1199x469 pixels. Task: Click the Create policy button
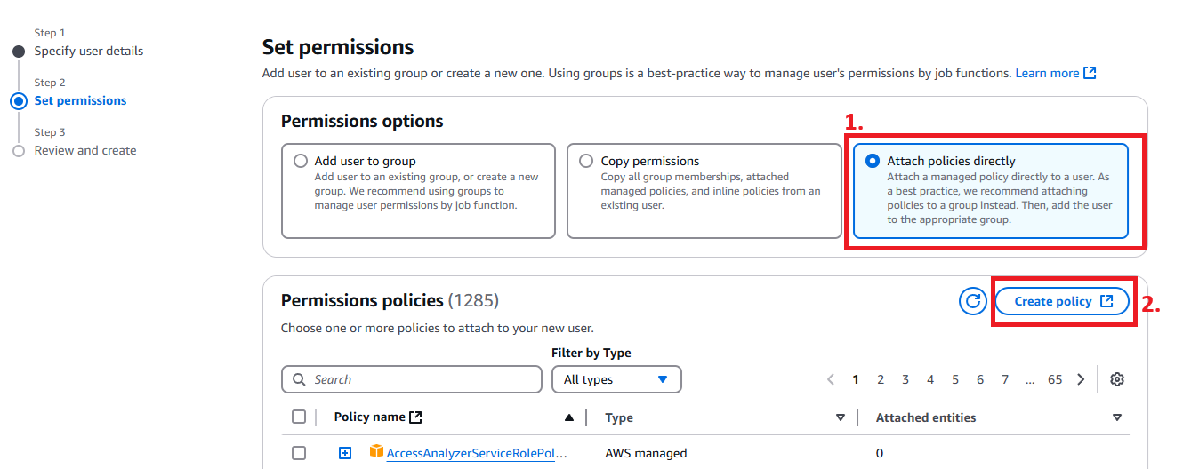[x=1062, y=301]
